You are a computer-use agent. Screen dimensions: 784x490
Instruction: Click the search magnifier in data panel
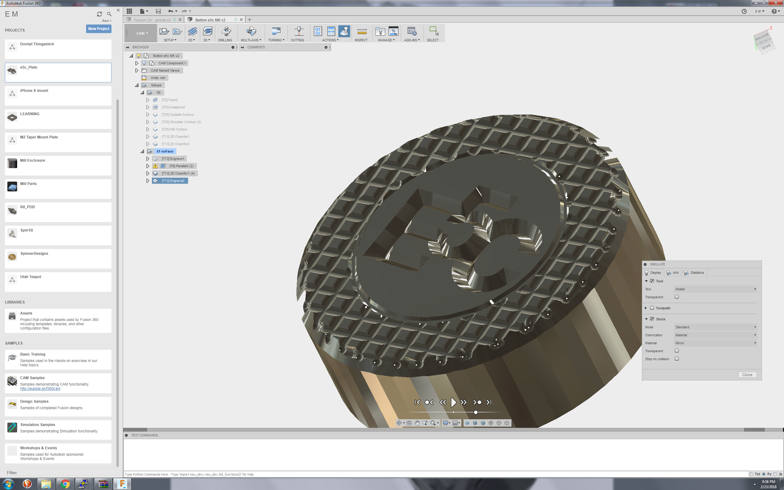click(x=109, y=14)
